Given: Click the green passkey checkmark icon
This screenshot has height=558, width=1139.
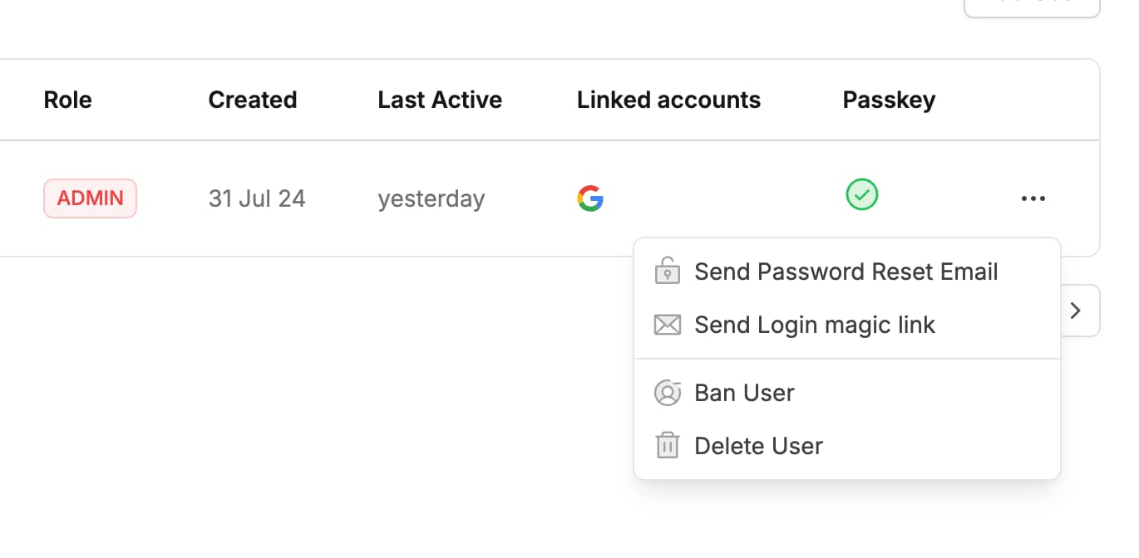Looking at the screenshot, I should click(862, 195).
